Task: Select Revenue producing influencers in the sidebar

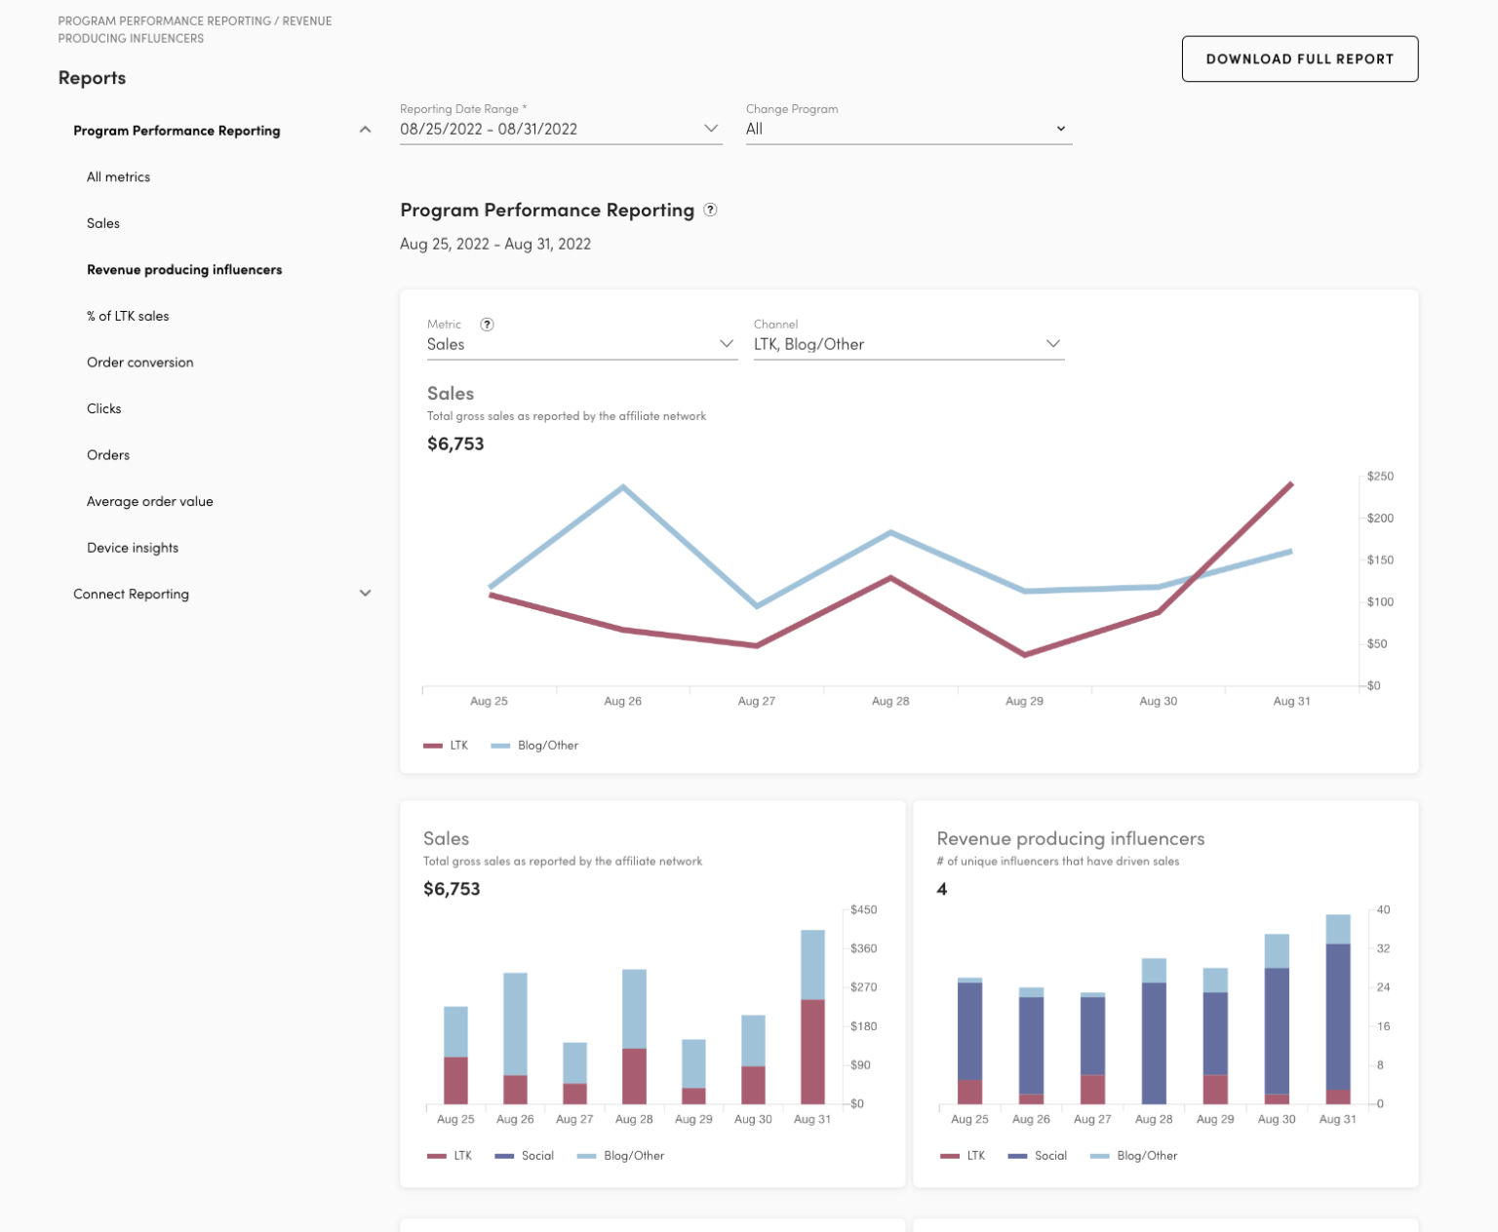Action: [x=184, y=269]
